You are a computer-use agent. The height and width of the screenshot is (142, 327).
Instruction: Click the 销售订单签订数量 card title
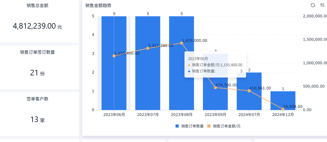38,52
